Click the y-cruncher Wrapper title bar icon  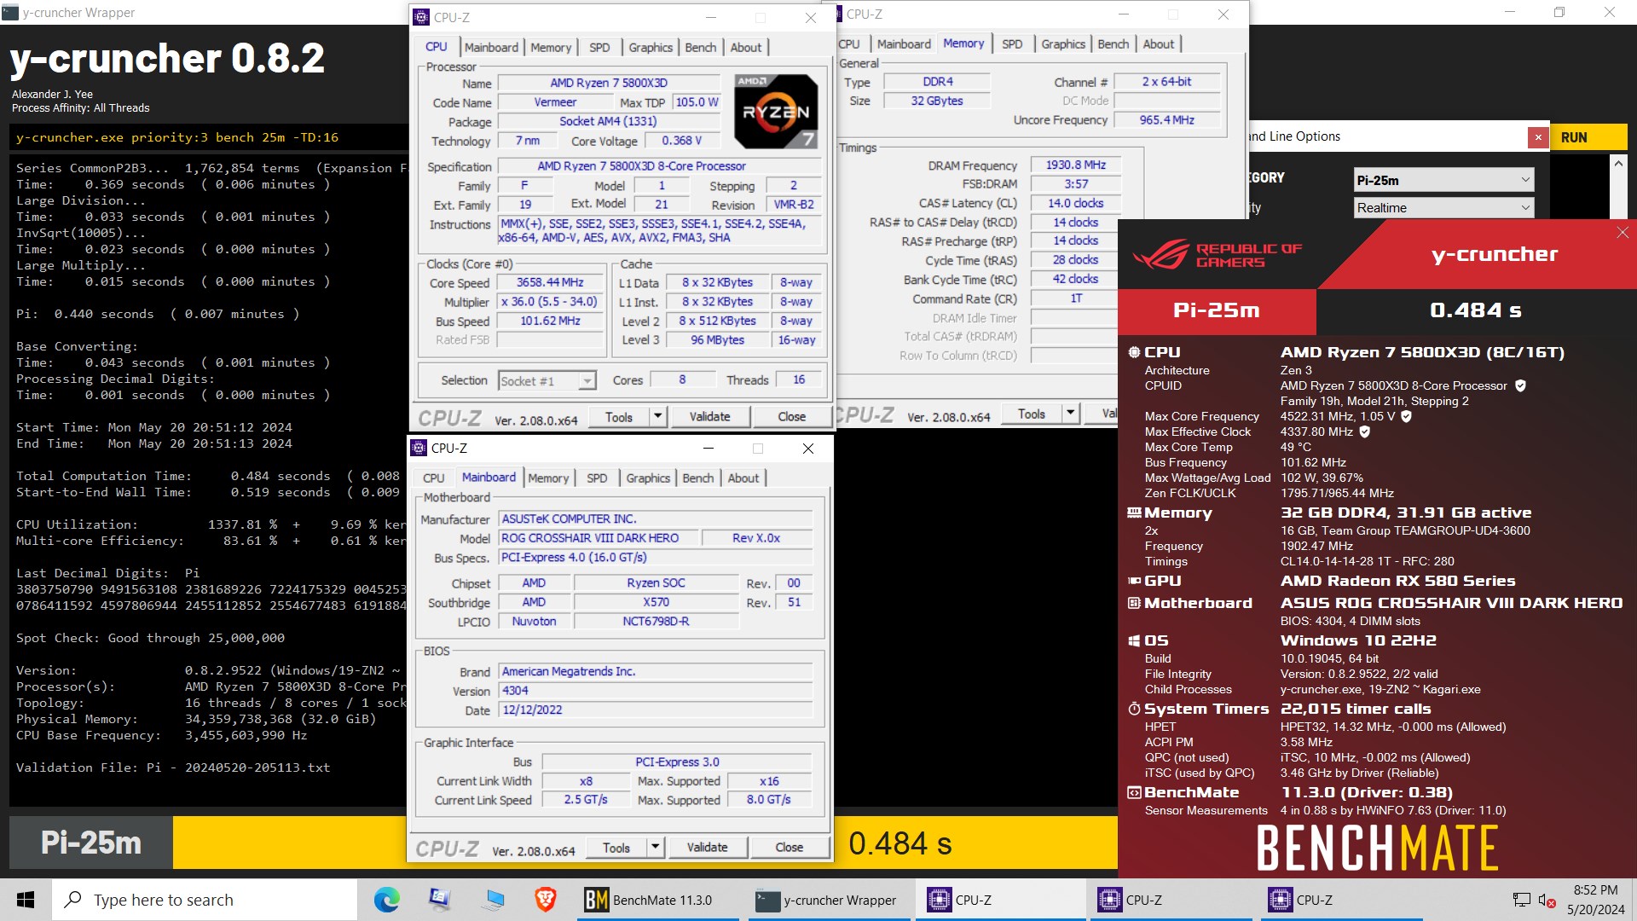click(10, 12)
